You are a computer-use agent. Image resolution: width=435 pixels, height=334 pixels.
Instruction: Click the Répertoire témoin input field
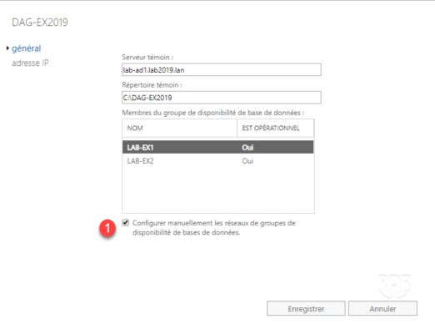pos(222,98)
